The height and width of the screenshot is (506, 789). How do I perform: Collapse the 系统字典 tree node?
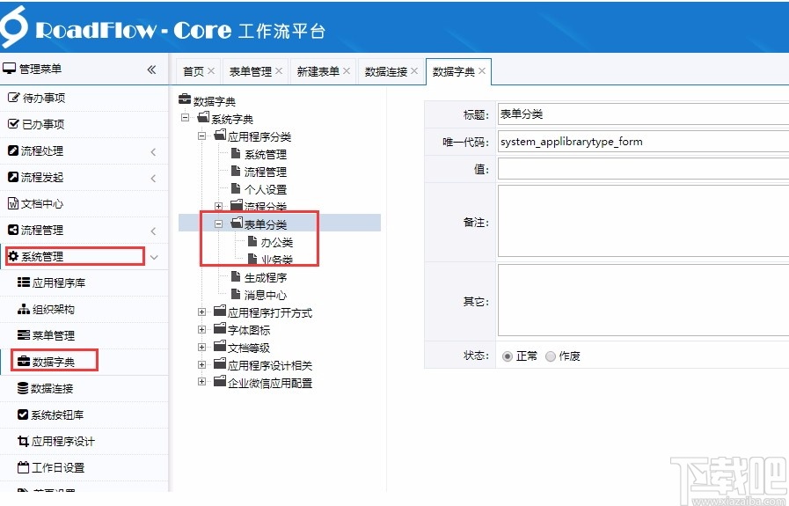186,118
